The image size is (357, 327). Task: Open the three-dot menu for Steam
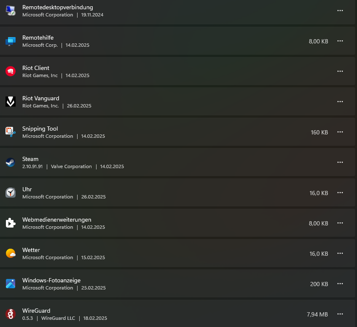[x=340, y=162]
